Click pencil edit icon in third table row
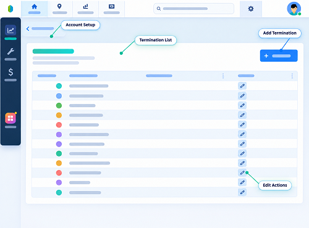The image size is (309, 228). click(x=242, y=105)
